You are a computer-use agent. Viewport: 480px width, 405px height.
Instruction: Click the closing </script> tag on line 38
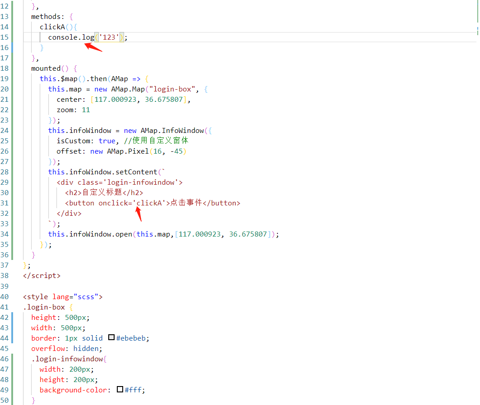tap(42, 275)
